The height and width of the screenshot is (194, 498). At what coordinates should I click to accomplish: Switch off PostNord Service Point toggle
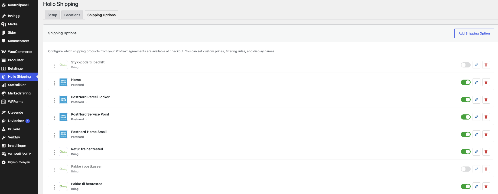coord(466,117)
